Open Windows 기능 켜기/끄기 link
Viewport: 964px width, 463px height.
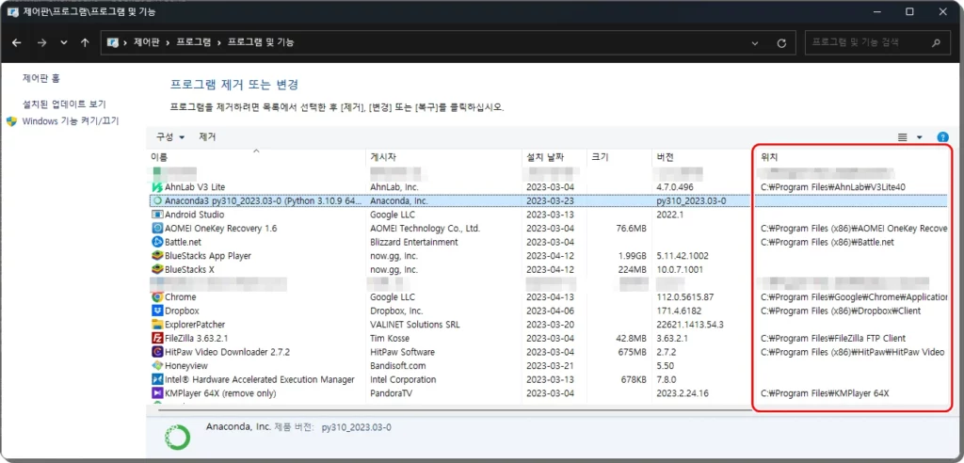[70, 121]
